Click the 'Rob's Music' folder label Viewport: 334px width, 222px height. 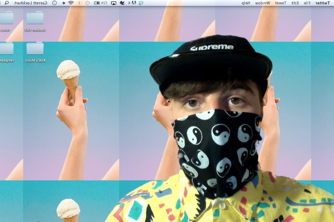tap(35, 61)
